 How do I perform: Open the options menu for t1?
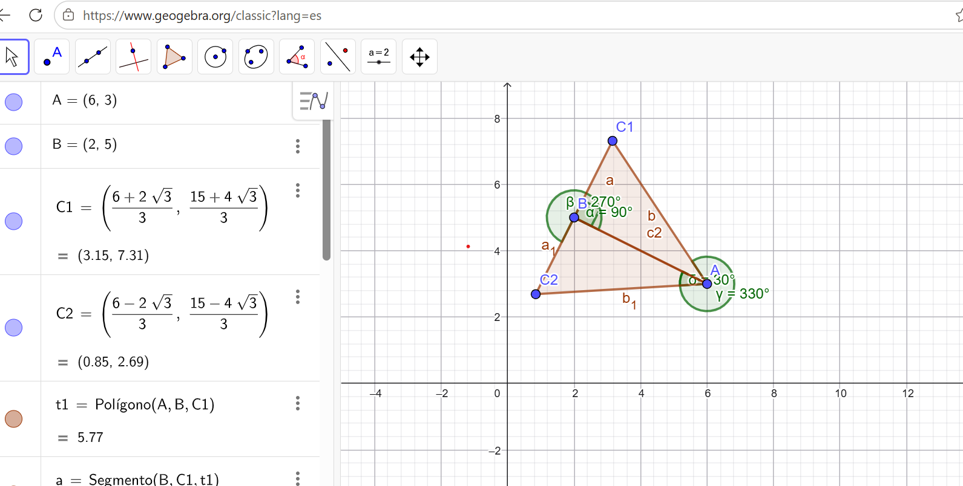click(298, 403)
